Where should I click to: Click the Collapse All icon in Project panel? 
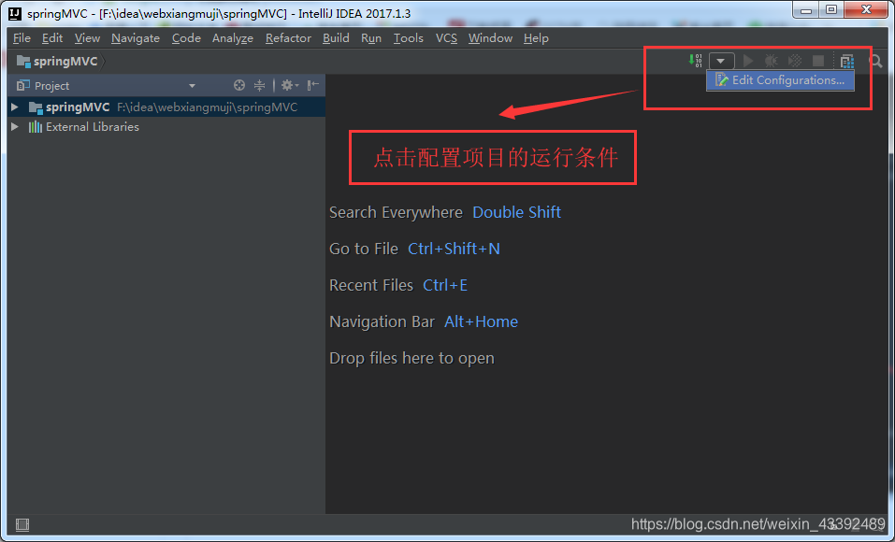(x=260, y=85)
